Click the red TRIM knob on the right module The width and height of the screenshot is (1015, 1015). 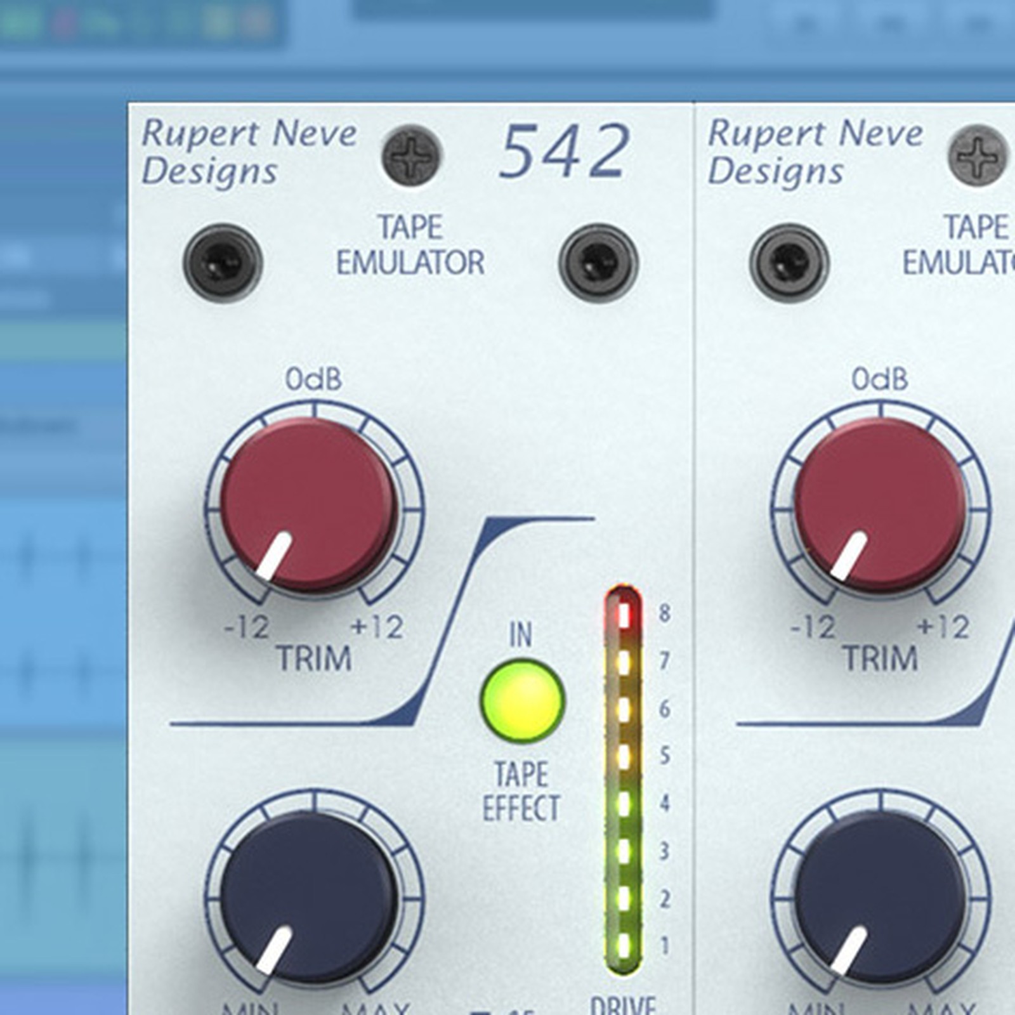pyautogui.click(x=881, y=506)
